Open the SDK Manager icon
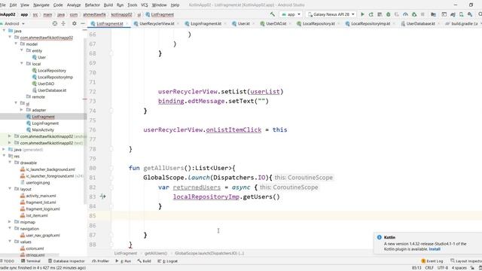The image size is (482, 271). [470, 14]
